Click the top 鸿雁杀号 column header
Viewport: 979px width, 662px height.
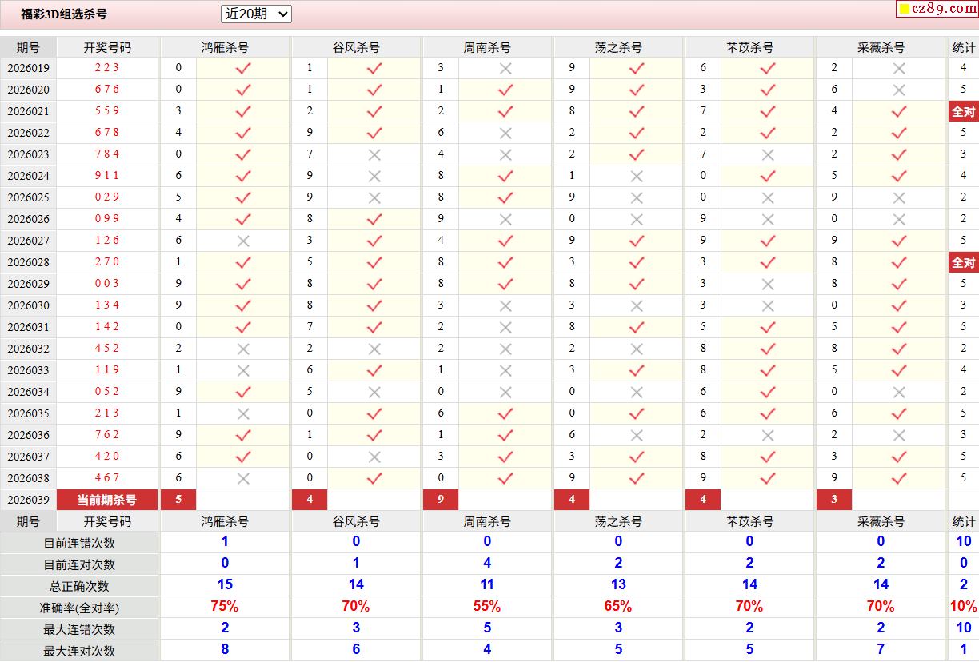coord(225,47)
